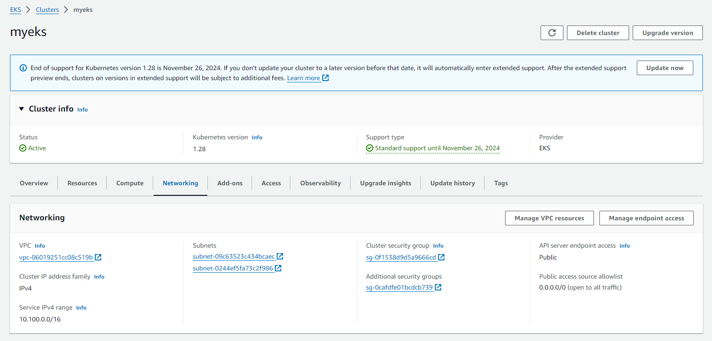712x341 pixels.
Task: Open external icon beside sg-0f1538d9d5a9666cd
Action: (x=441, y=257)
